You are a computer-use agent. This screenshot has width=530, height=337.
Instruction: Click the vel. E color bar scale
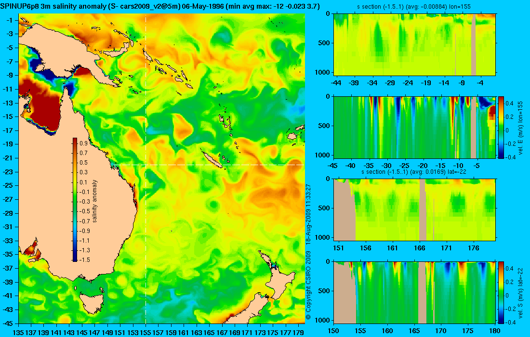click(x=501, y=127)
